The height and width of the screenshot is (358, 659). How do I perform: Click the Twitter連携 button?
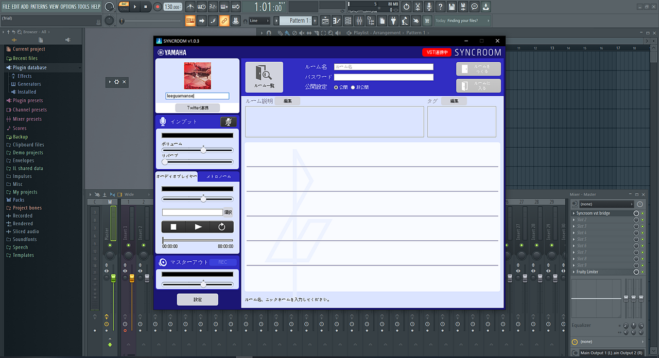[197, 108]
